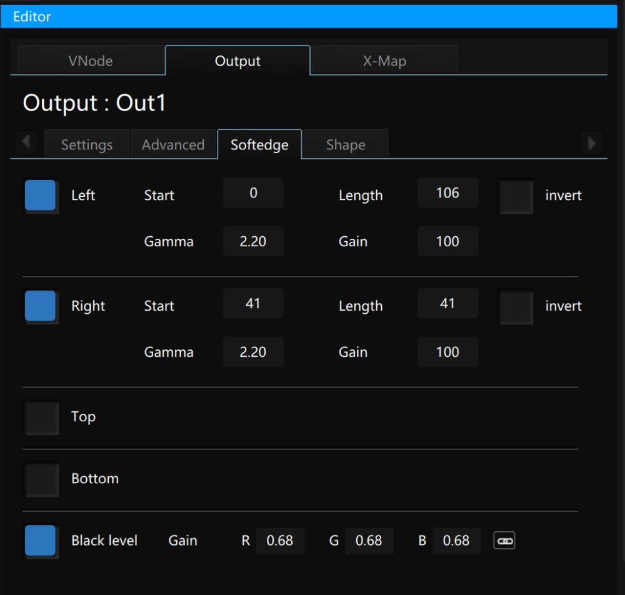The width and height of the screenshot is (625, 595).
Task: Click the RGB link icon next to Black level
Action: coord(504,541)
